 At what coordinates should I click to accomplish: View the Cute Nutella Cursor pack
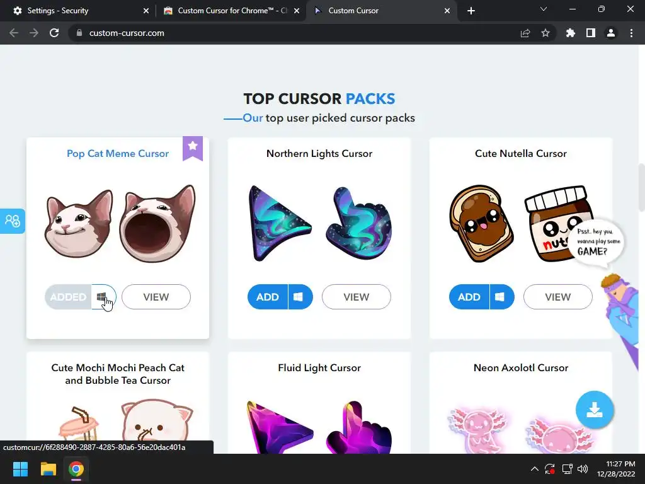point(558,297)
